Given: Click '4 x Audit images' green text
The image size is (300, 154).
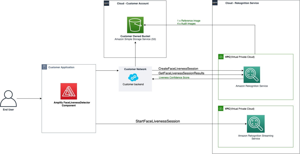Looking at the screenshot, I should (x=186, y=24).
